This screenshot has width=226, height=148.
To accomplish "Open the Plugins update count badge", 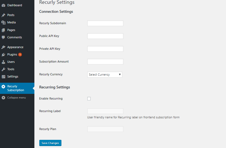I will tap(20, 54).
